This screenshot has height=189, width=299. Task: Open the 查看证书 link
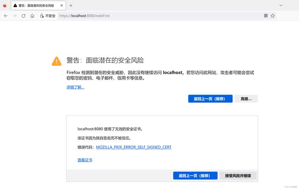click(85, 160)
